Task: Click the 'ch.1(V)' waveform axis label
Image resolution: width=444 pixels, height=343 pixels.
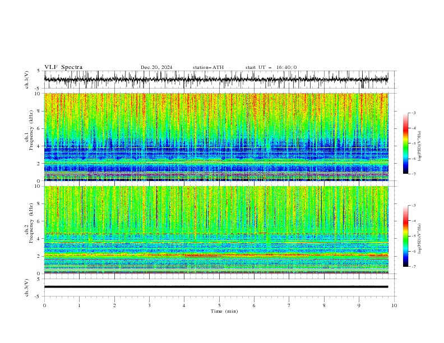Action: click(27, 80)
